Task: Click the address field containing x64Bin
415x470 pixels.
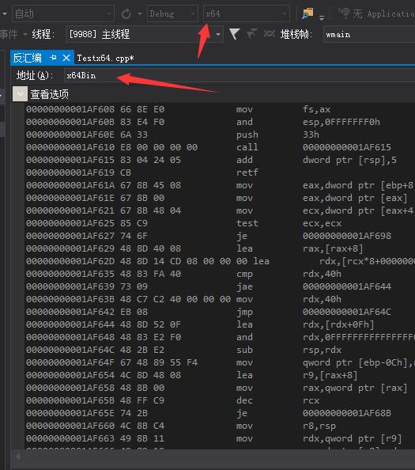Action: [x=239, y=75]
